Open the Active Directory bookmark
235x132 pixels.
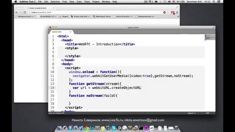123,16
